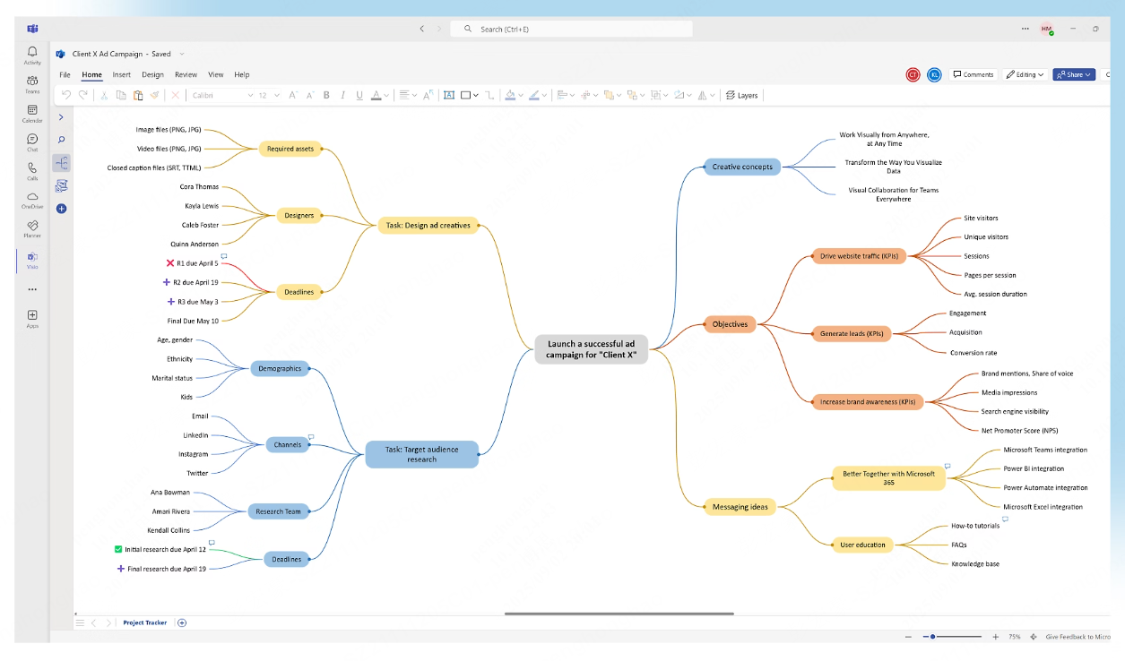Switch to the Insert tab

click(x=122, y=74)
